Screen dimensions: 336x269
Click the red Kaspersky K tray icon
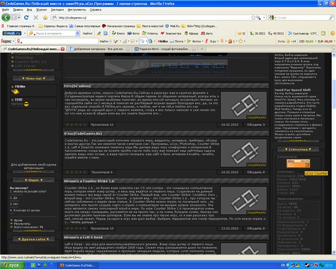[316, 265]
